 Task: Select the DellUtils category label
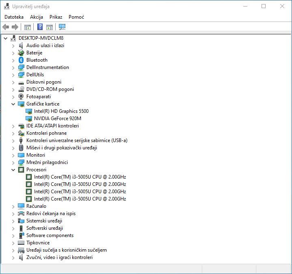(35, 74)
